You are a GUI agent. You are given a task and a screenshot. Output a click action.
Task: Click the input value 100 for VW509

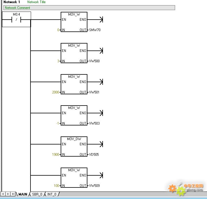56,185
